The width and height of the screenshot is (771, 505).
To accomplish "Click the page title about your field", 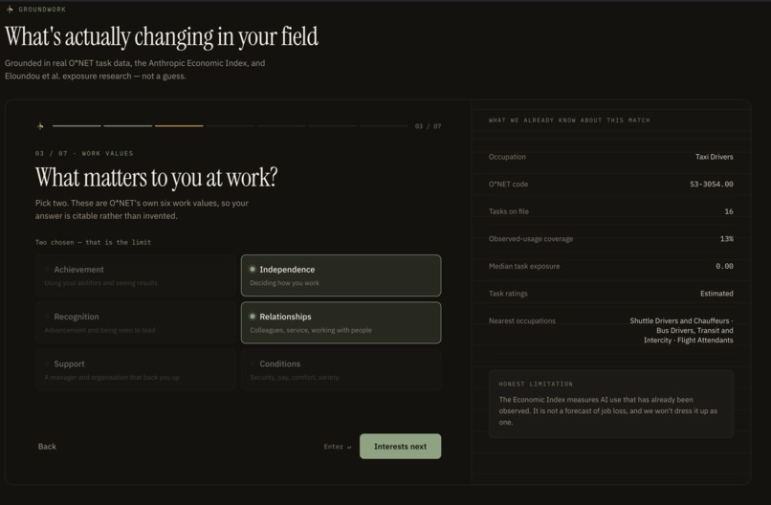I will pos(162,37).
